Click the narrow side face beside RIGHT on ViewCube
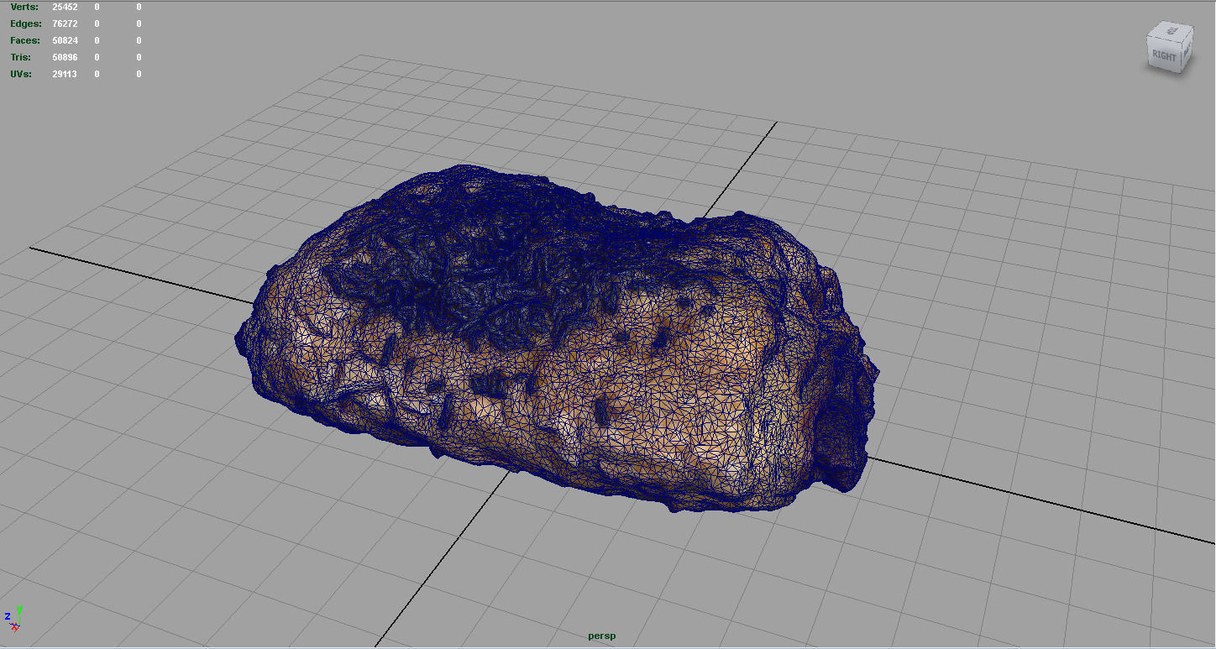1216x649 pixels. click(x=1186, y=50)
